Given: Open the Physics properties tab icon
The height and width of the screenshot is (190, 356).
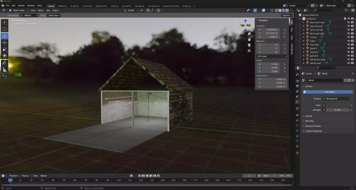Looking at the screenshot, I should pyautogui.click(x=297, y=131).
